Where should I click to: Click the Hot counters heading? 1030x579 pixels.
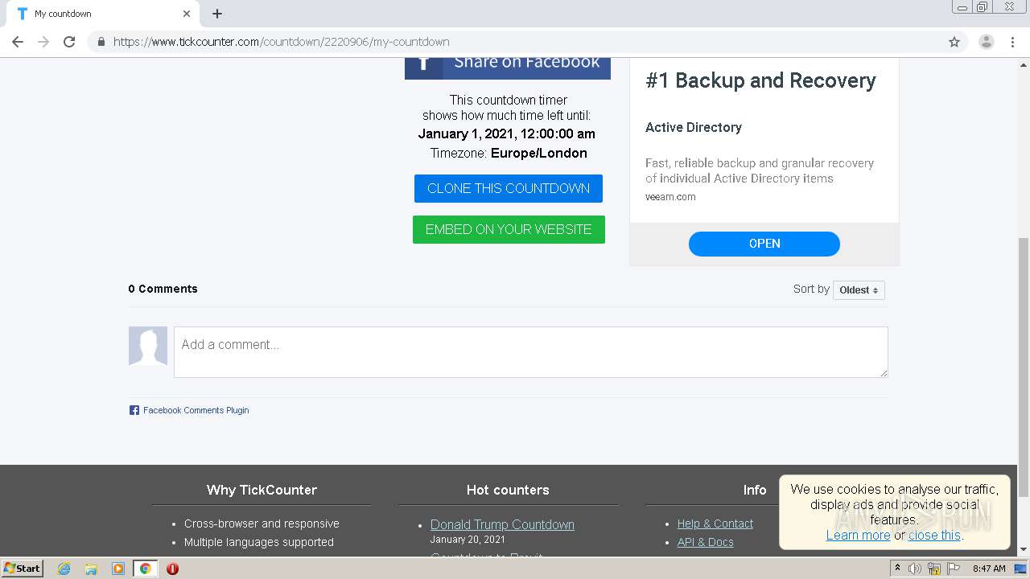coord(508,490)
